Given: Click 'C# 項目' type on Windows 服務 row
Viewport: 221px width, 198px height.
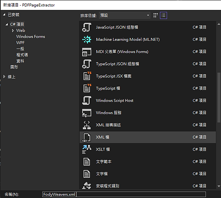Looking at the screenshot, I should pyautogui.click(x=199, y=113).
